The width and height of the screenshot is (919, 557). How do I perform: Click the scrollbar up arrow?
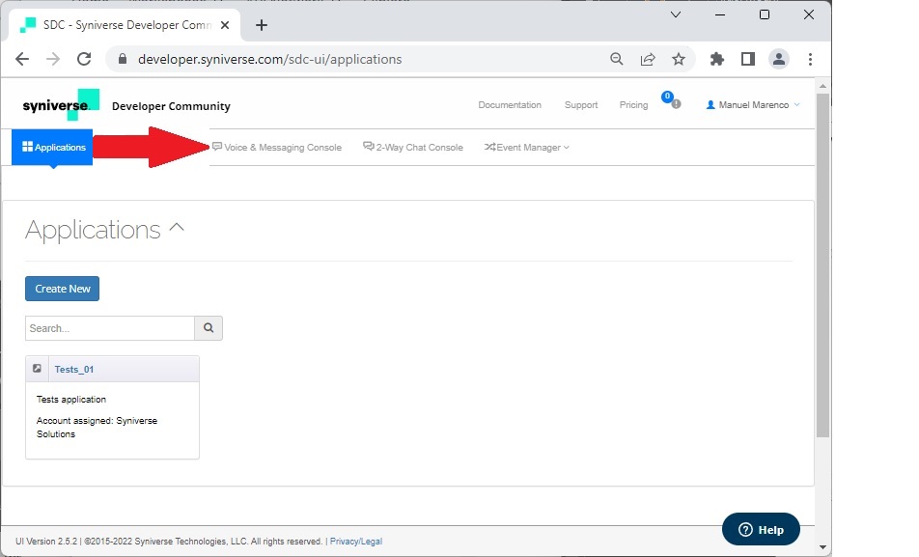[822, 86]
